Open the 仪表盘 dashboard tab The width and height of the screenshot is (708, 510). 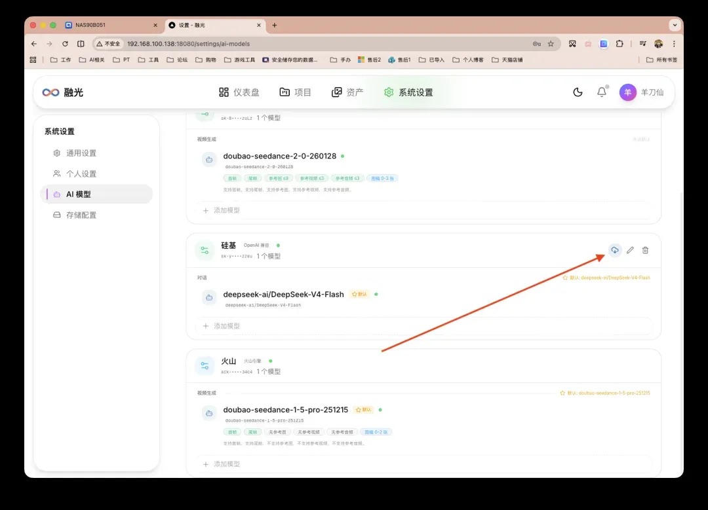click(239, 92)
